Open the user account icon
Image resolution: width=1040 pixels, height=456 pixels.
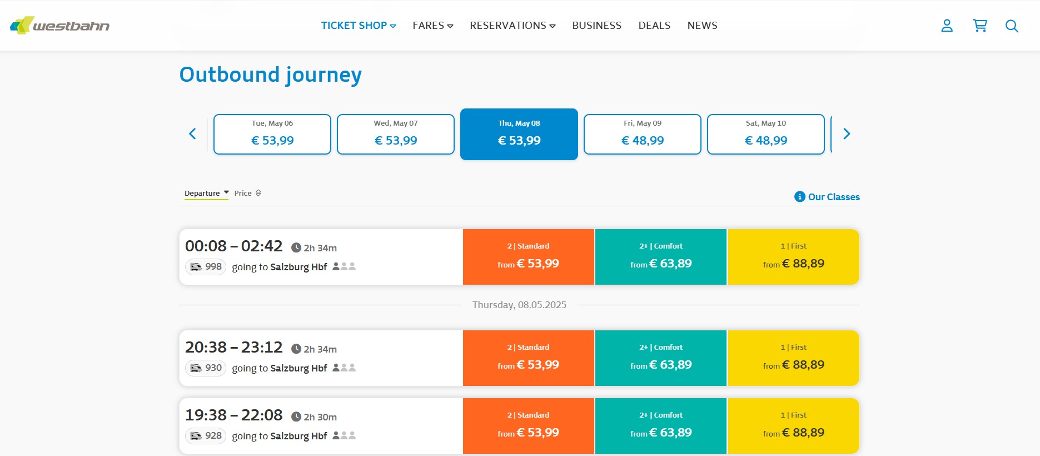coord(947,26)
